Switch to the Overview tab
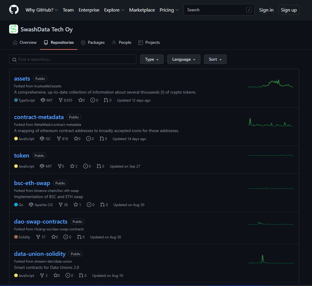 click(x=25, y=42)
